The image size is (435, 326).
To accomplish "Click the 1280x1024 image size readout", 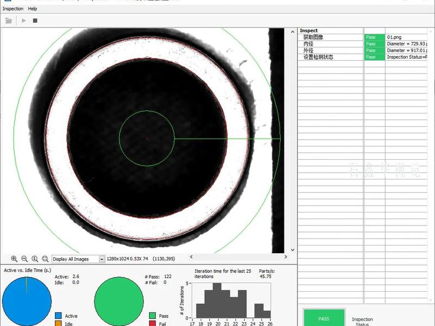I will 117,259.
